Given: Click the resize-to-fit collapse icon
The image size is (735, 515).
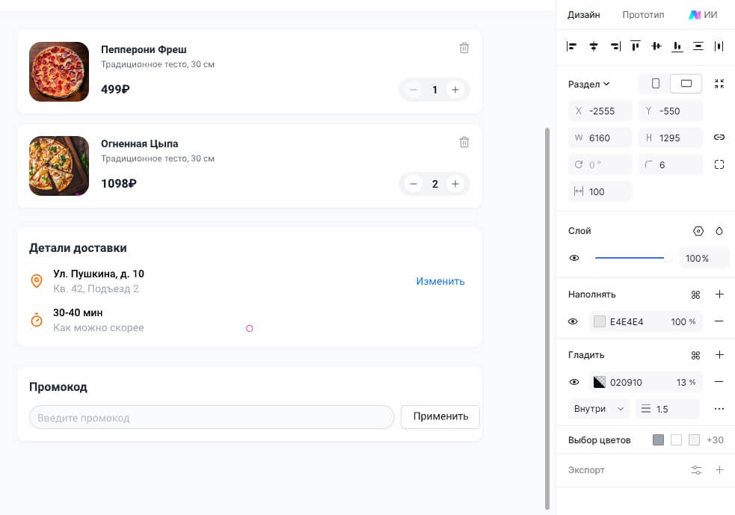Looking at the screenshot, I should pyautogui.click(x=719, y=84).
